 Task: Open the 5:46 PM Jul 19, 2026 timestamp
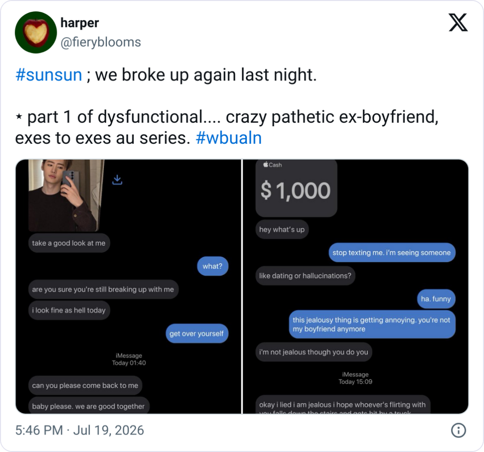80,430
